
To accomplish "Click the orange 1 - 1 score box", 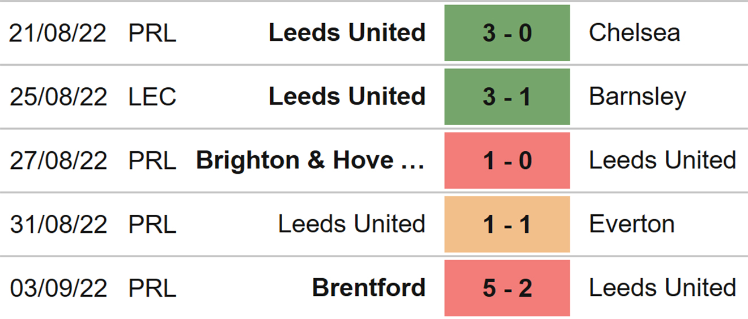I will 507,225.
